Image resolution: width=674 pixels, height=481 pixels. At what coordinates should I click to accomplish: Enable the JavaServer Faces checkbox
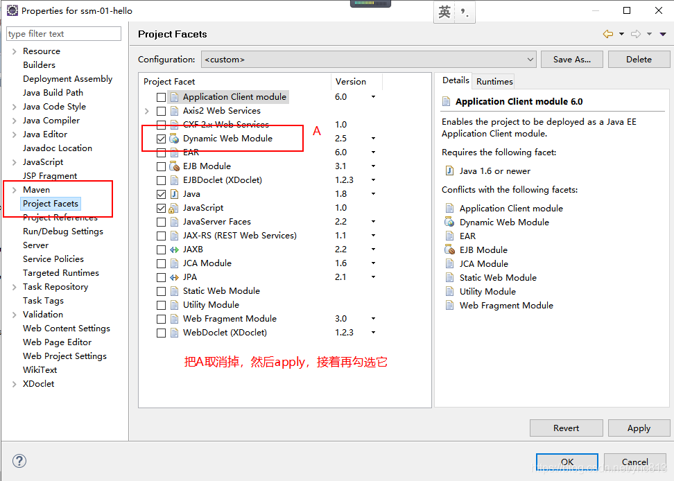[162, 222]
